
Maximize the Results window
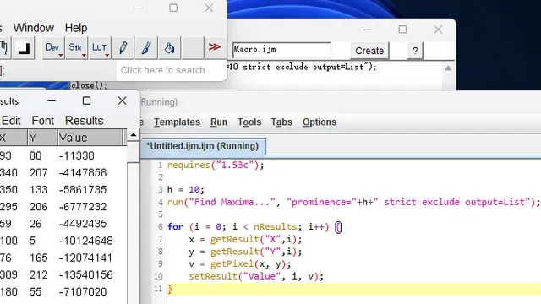pos(86,100)
